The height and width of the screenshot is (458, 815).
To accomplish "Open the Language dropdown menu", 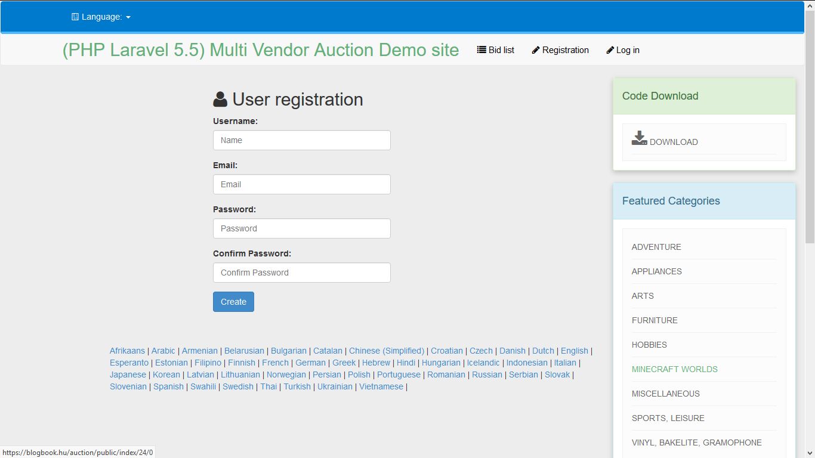I will click(x=101, y=17).
